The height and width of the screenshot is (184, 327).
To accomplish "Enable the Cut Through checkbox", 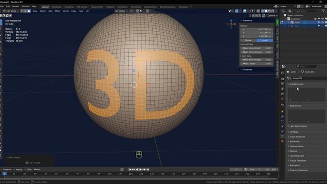I will [x=27, y=163].
